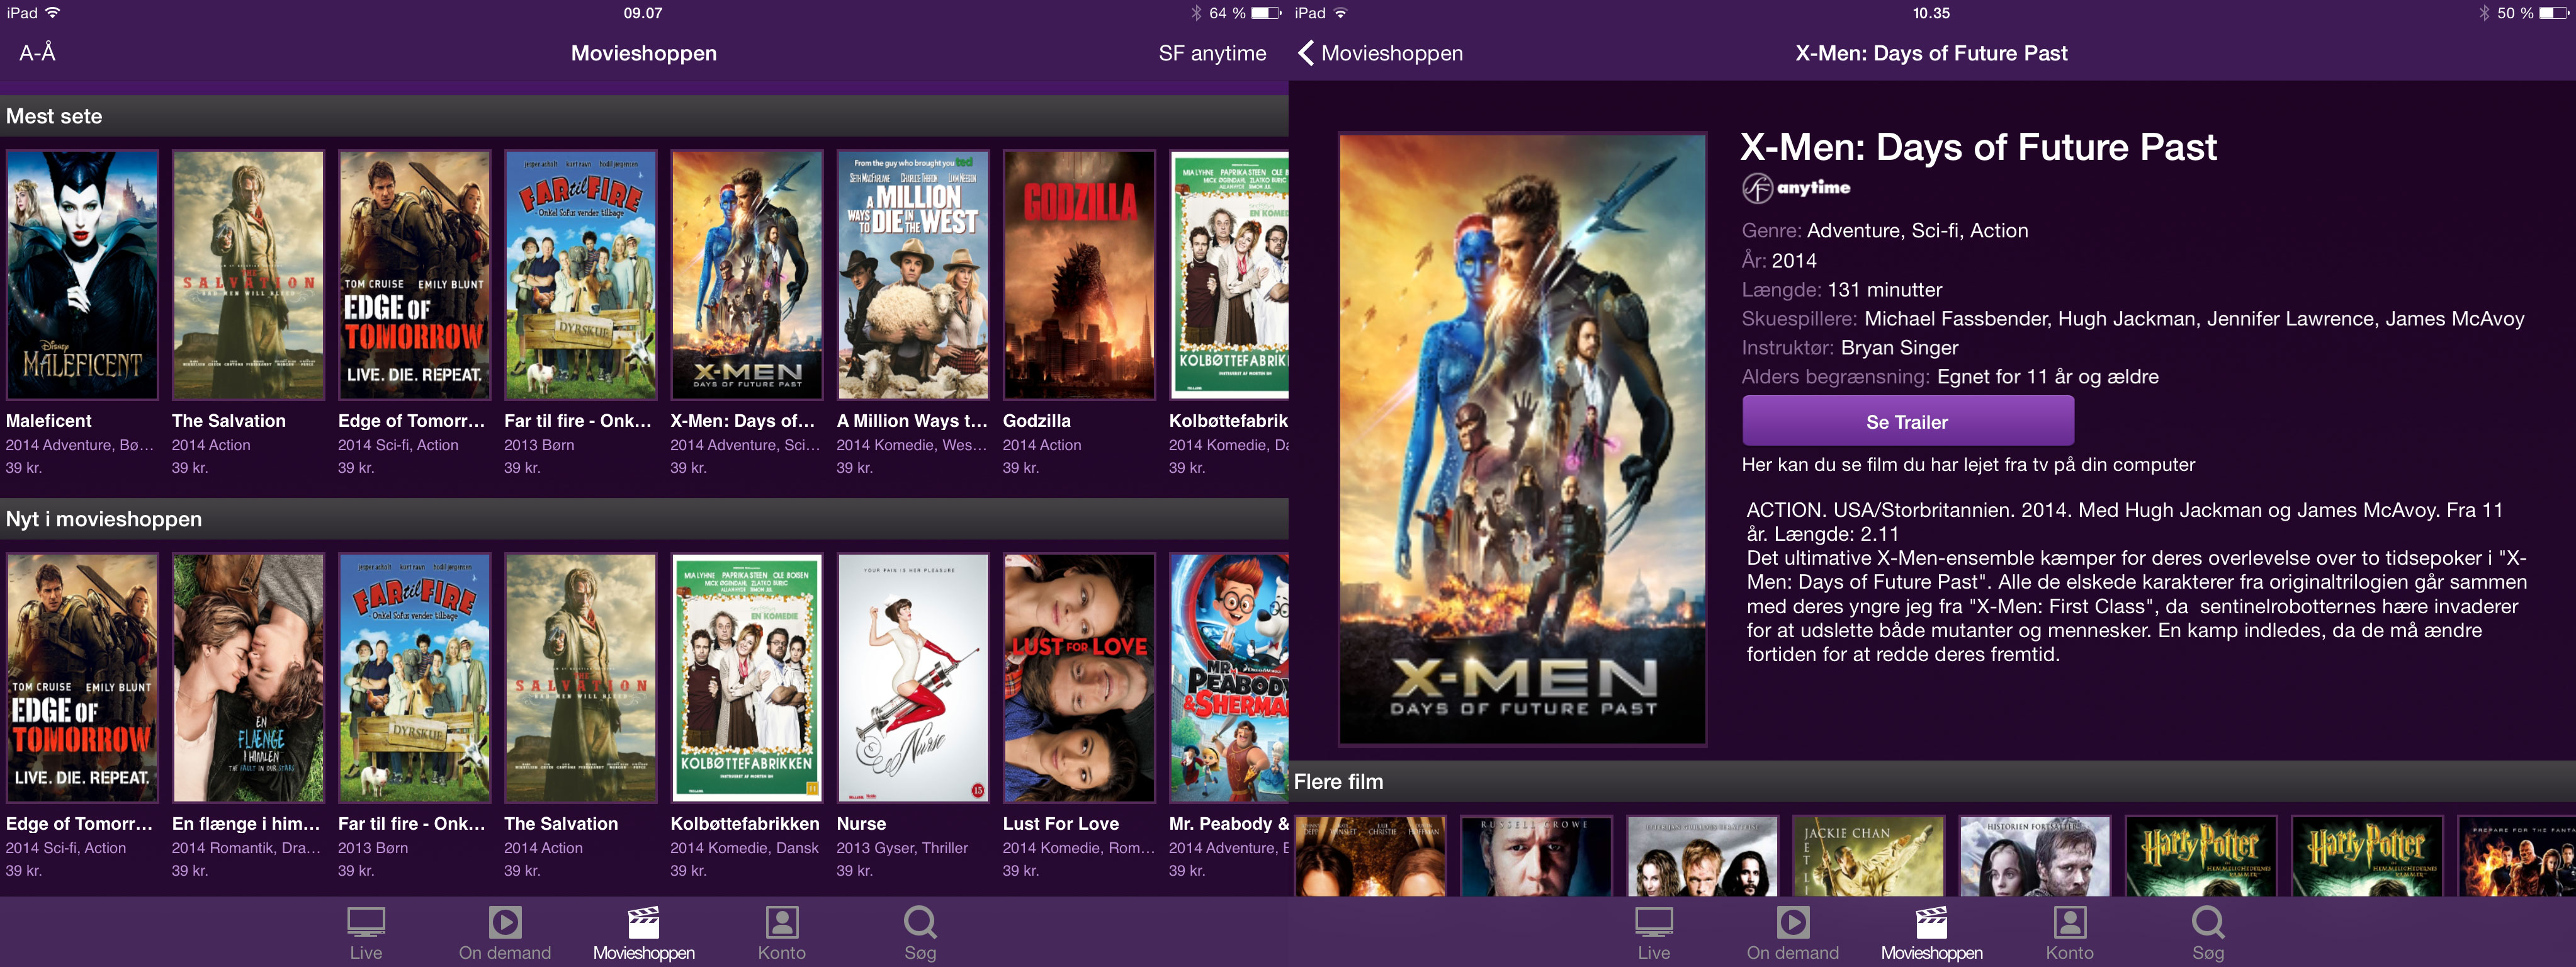
Task: Open Lust For Love poster
Action: point(1079,678)
